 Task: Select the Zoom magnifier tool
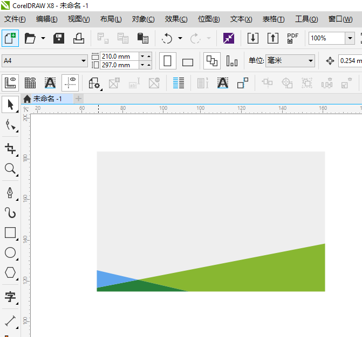(x=10, y=169)
